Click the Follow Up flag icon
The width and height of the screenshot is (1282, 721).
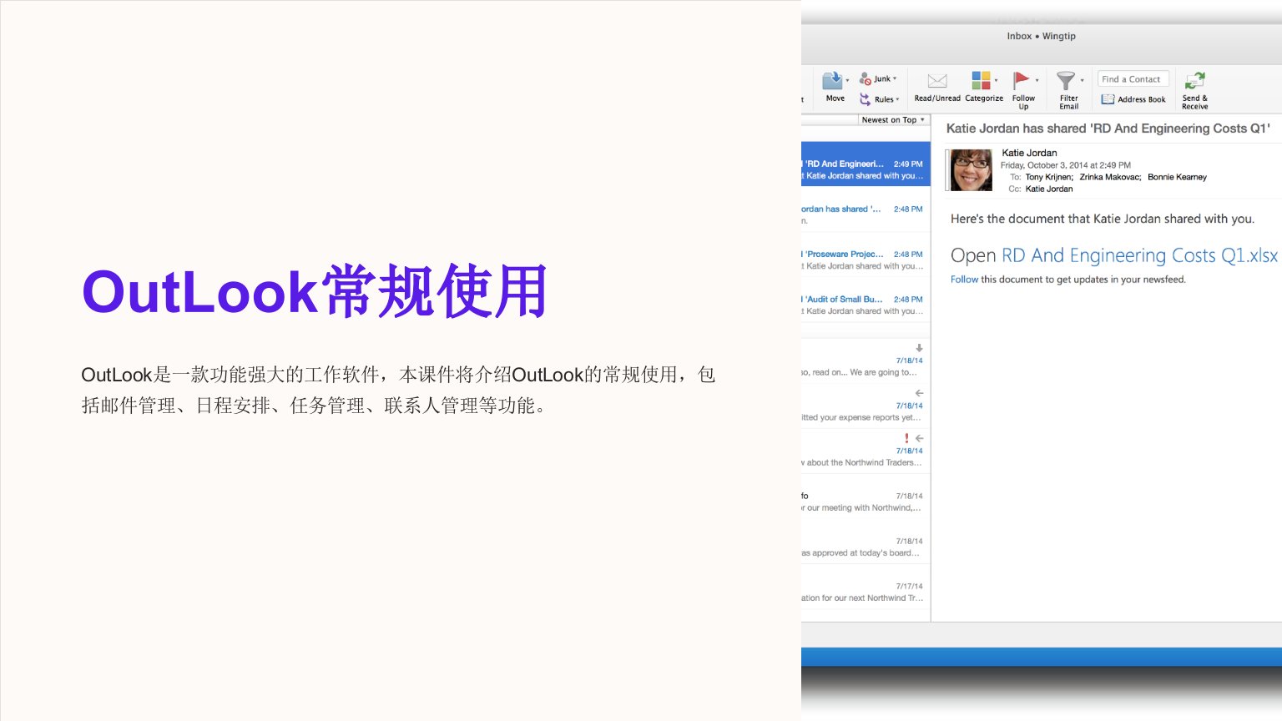point(1022,80)
